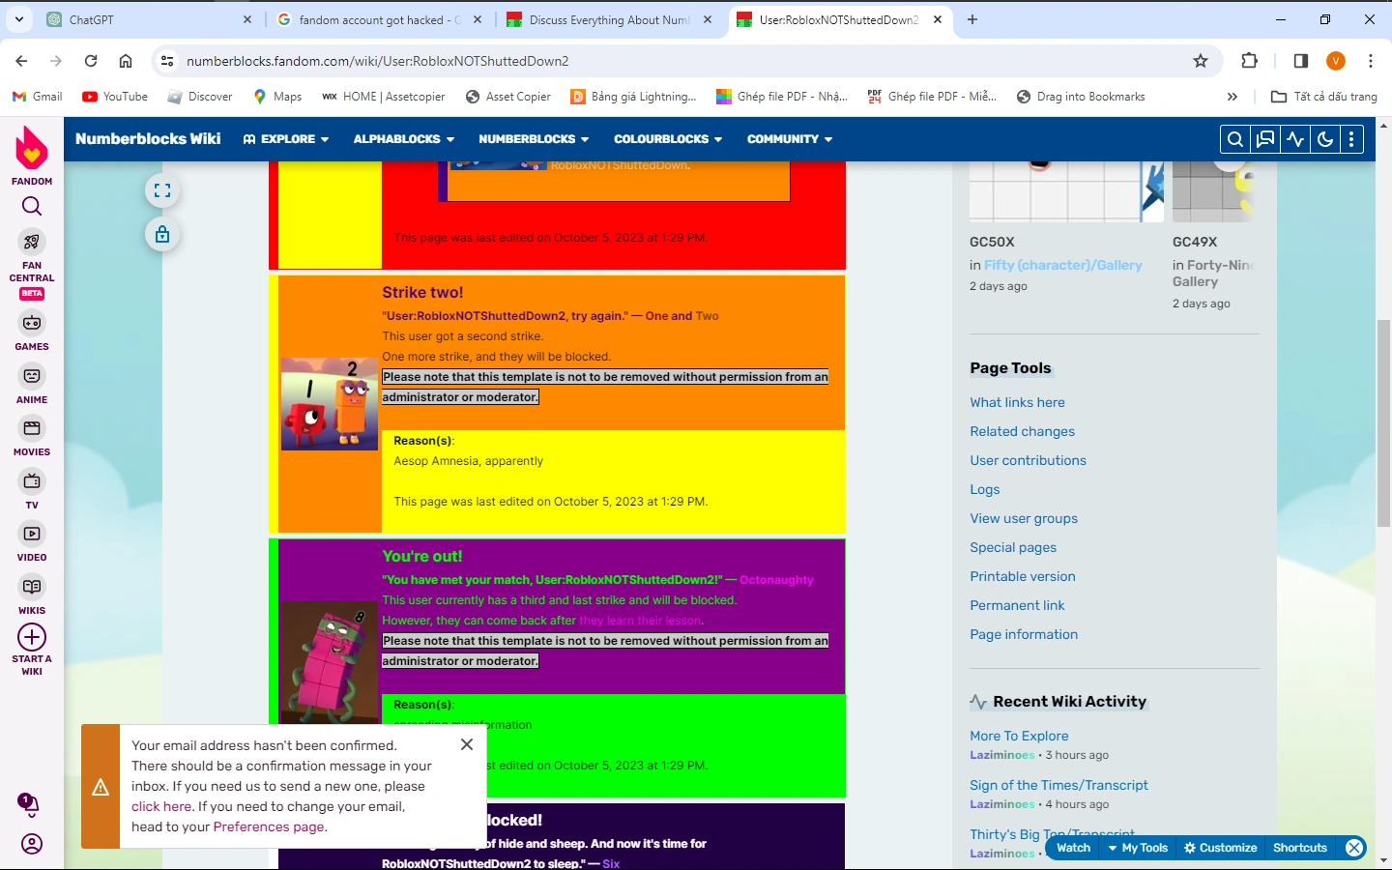Open the Fandom sidebar search

(32, 206)
